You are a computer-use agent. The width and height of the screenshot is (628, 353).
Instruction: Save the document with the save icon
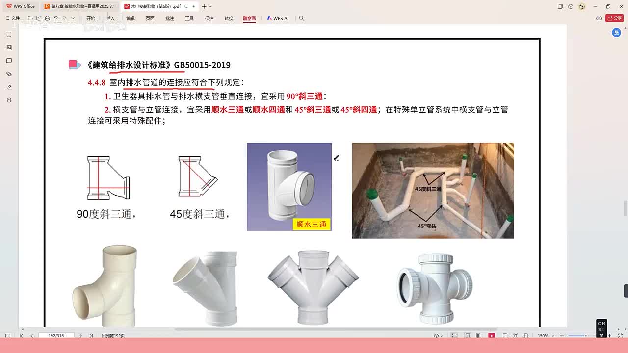point(39,18)
